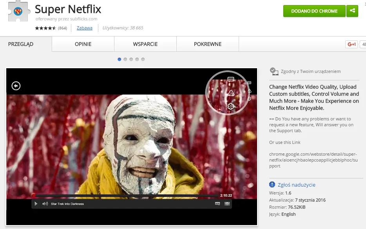Viewport: 366px width, 229px height.
Task: Click the small subtitles icon beside the circle
Action: [249, 83]
